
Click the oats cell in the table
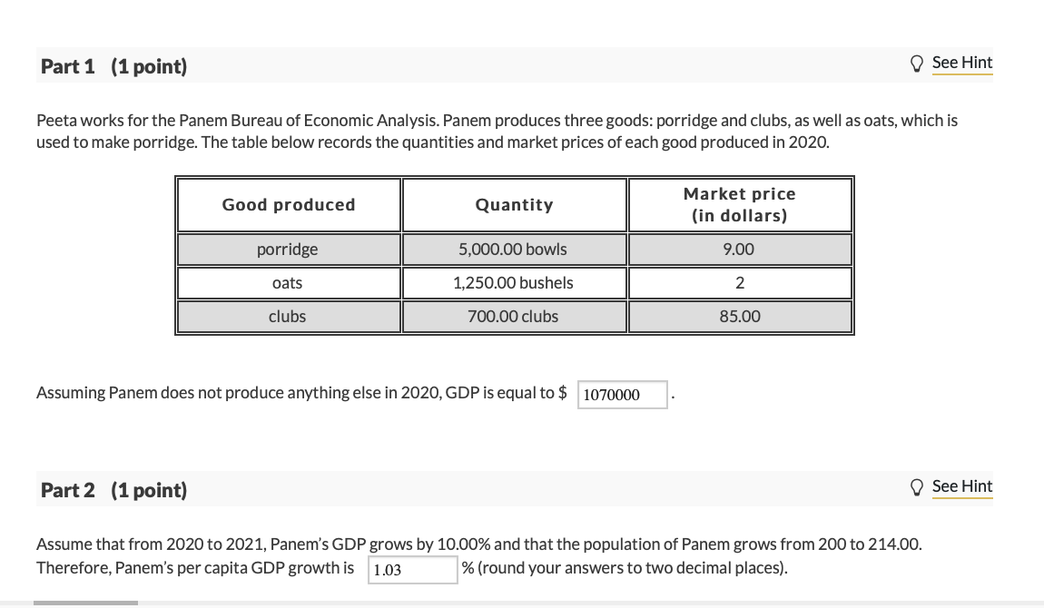pos(288,283)
